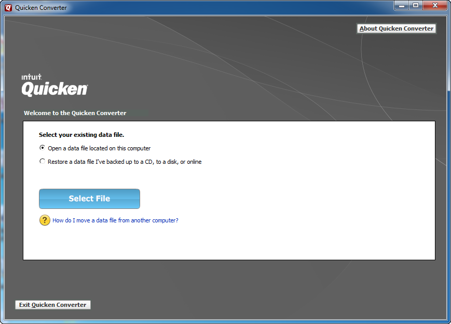Open About Quicken Converter
This screenshot has height=324, width=451.
pyautogui.click(x=397, y=29)
